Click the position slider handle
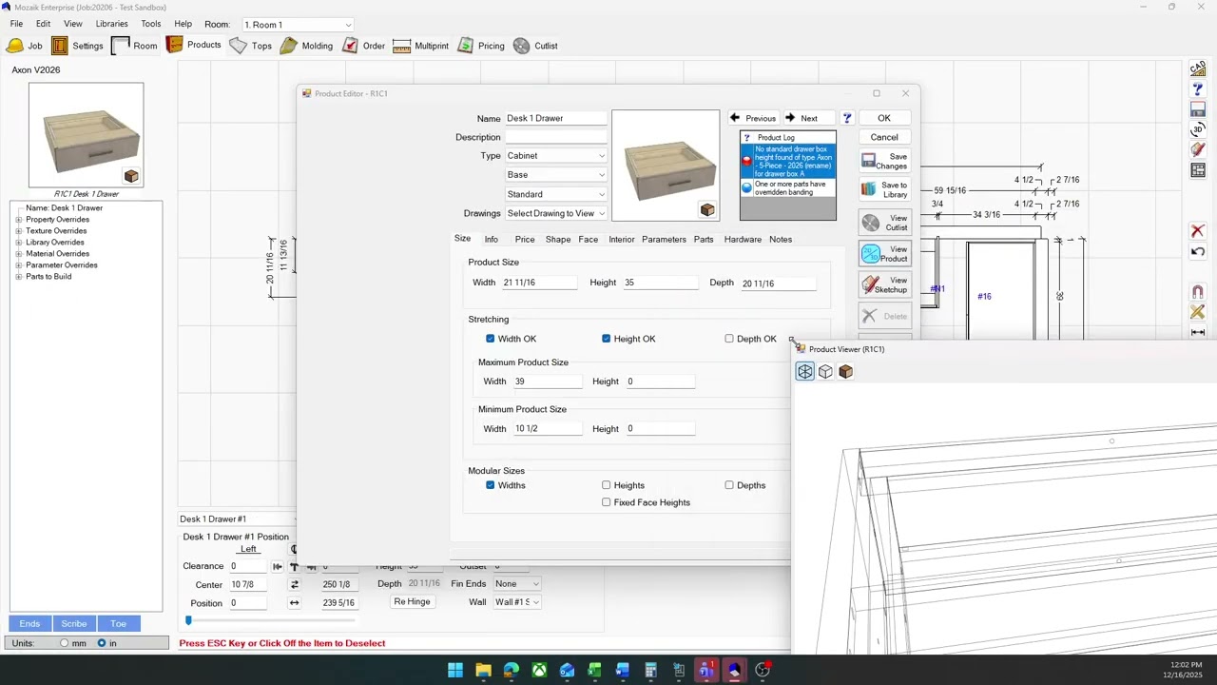1217x685 pixels. tap(188, 620)
